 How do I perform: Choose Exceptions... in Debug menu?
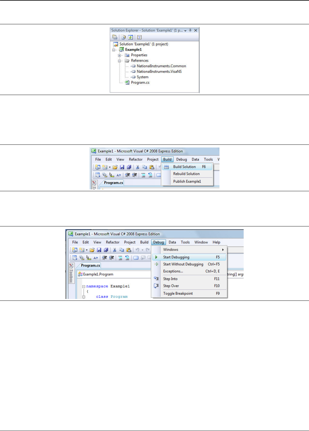(x=189, y=271)
